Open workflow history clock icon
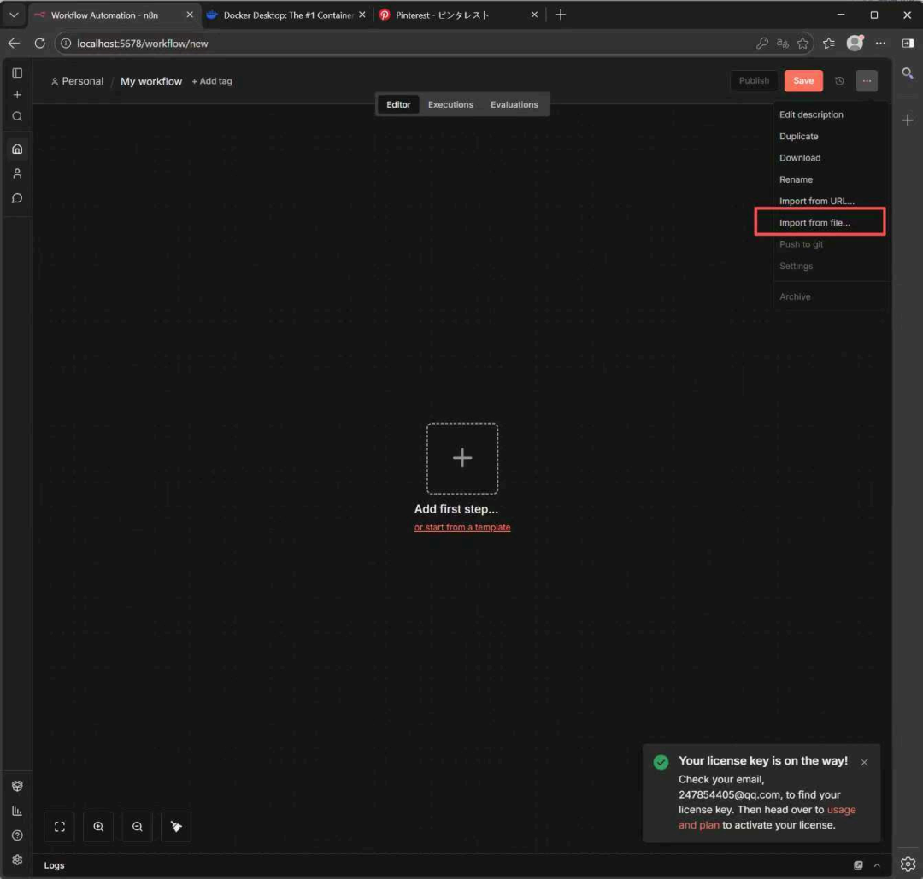923x879 pixels. [x=839, y=81]
